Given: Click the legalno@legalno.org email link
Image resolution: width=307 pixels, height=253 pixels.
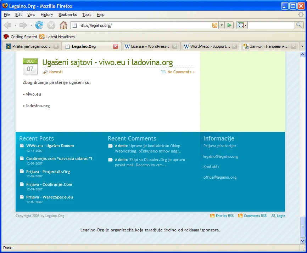Looking at the screenshot, I should point(221,156).
